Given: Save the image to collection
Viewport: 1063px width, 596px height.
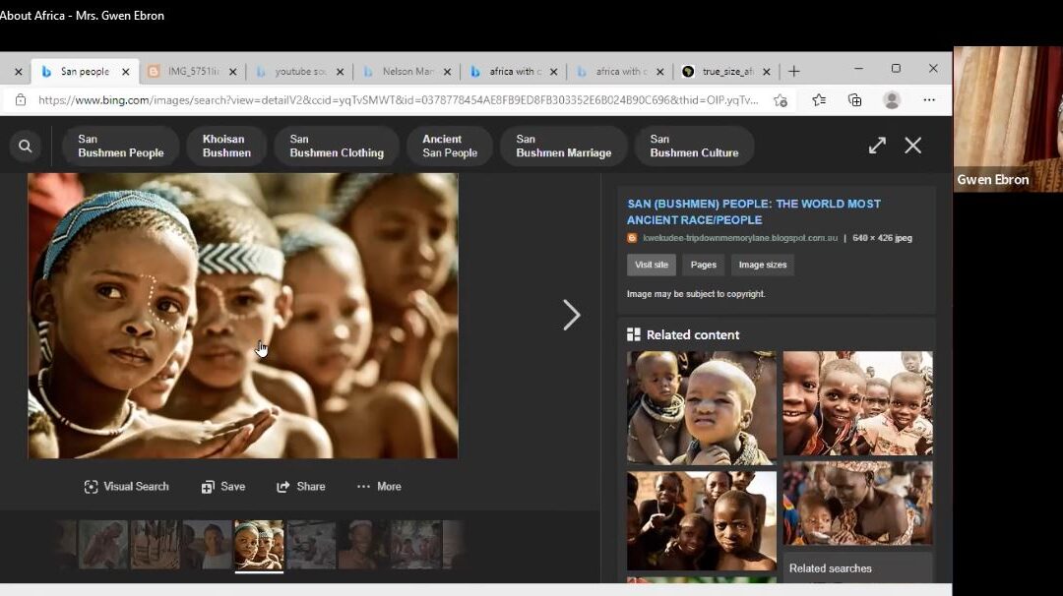Looking at the screenshot, I should tap(223, 486).
